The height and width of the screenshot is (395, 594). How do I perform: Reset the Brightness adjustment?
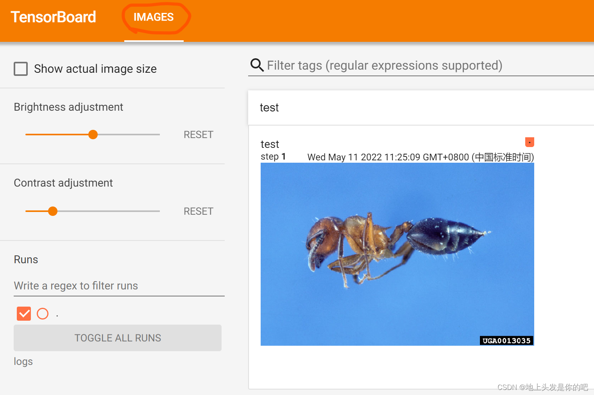(x=199, y=135)
